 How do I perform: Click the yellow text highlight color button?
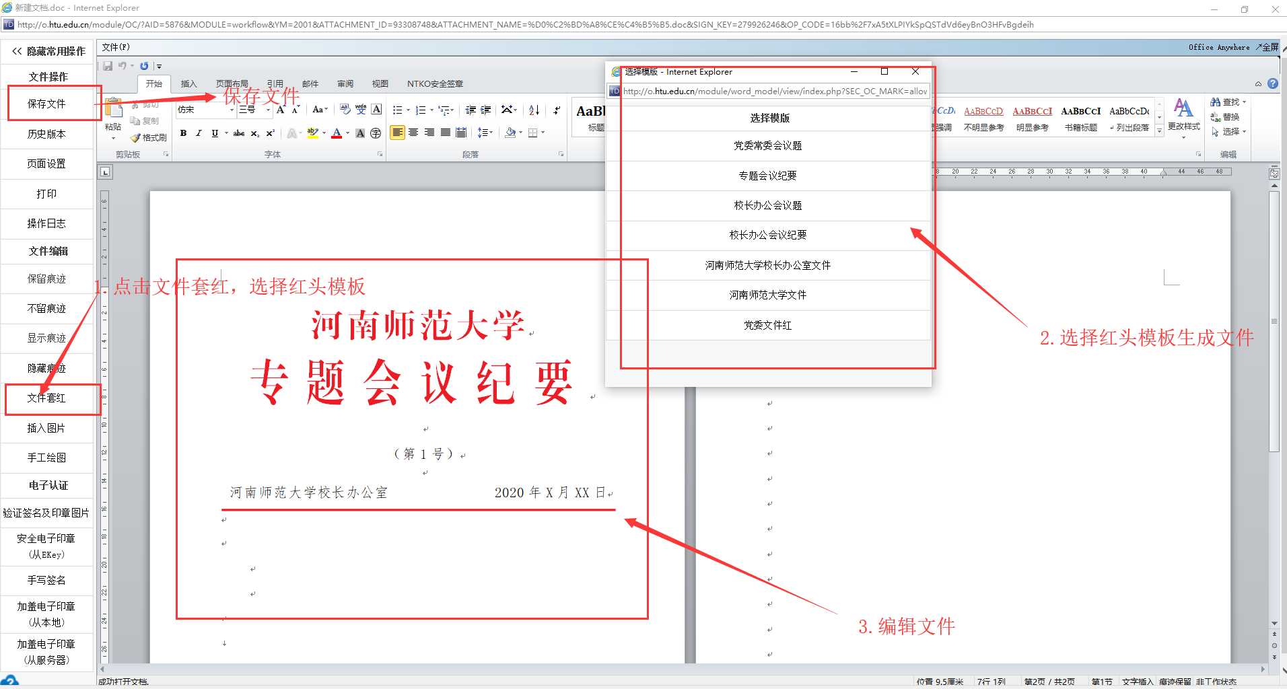click(312, 133)
